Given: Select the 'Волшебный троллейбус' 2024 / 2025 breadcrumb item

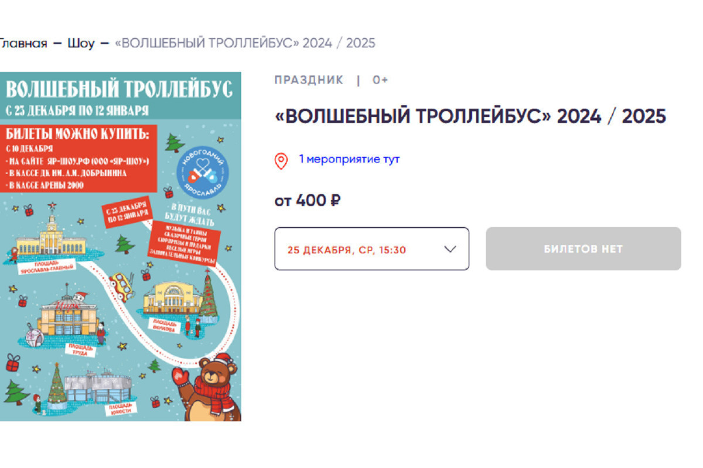Looking at the screenshot, I should pos(245,43).
